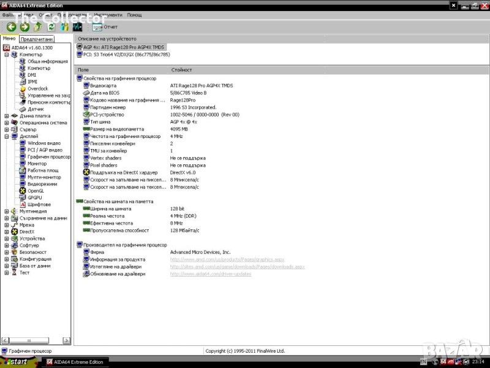The image size is (490, 368).
Task: Collapse the Компютър tree node
Action: (x=7, y=55)
